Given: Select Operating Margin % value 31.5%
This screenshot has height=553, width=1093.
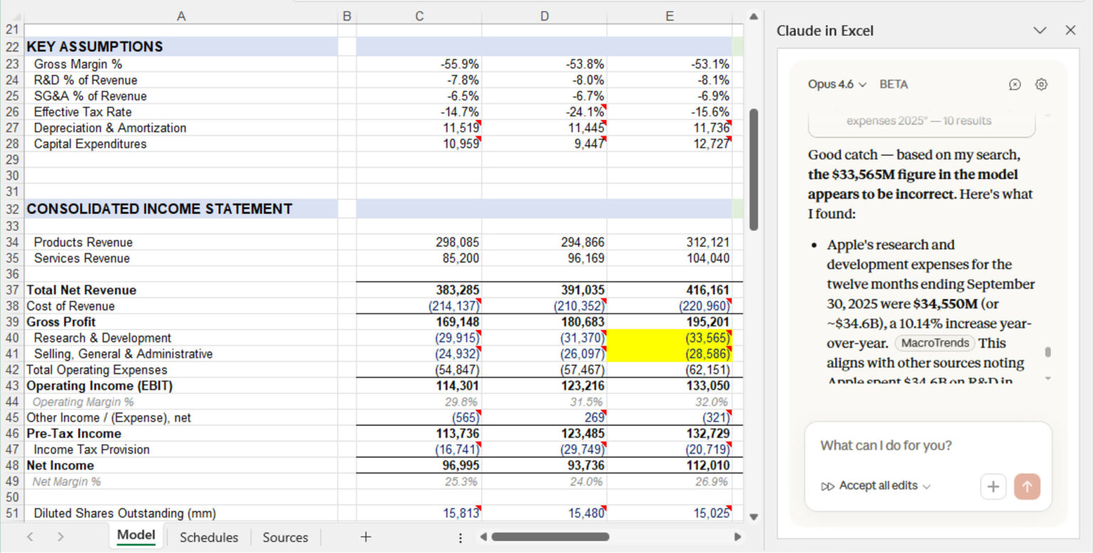Looking at the screenshot, I should [x=544, y=402].
